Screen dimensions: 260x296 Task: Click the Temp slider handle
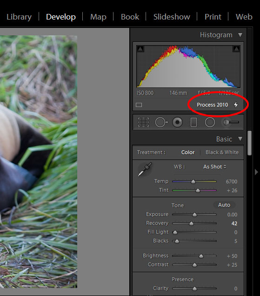(193, 182)
